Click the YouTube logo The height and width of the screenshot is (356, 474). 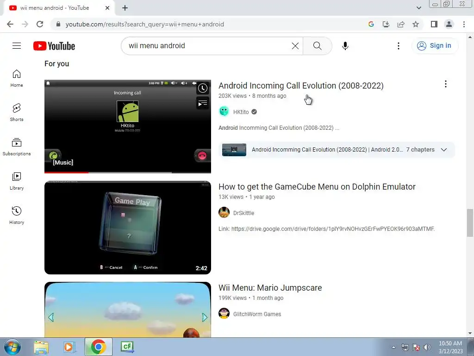[54, 46]
